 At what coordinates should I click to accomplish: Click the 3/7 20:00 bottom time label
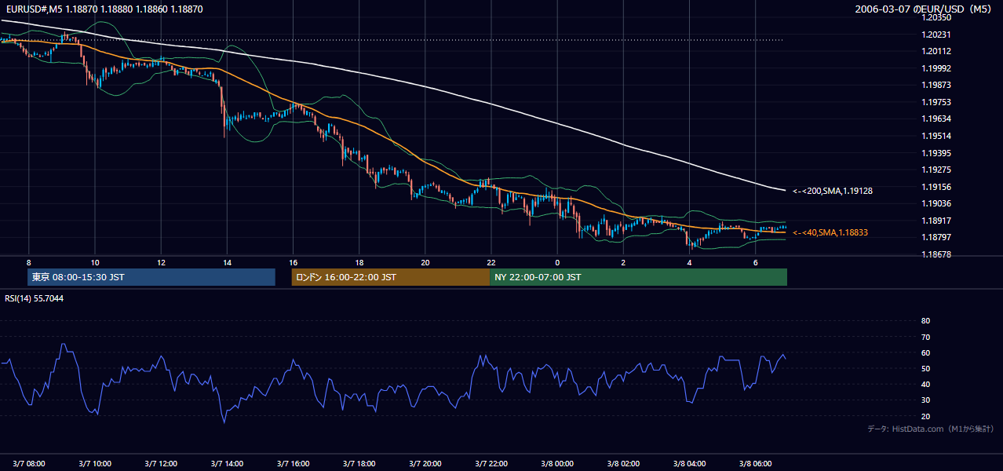(425, 463)
